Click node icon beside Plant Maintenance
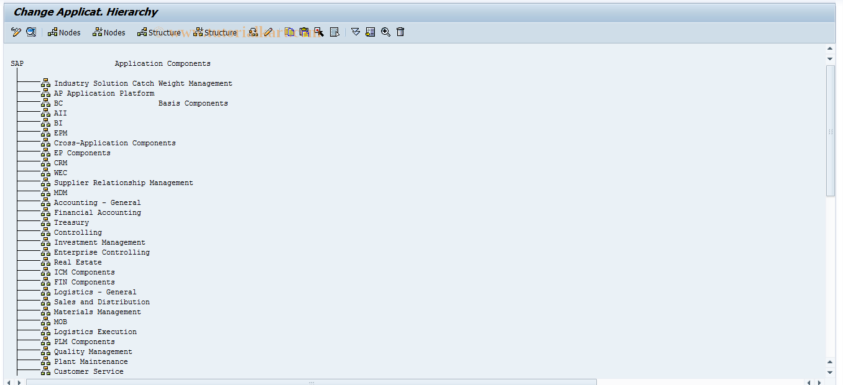 (46, 361)
